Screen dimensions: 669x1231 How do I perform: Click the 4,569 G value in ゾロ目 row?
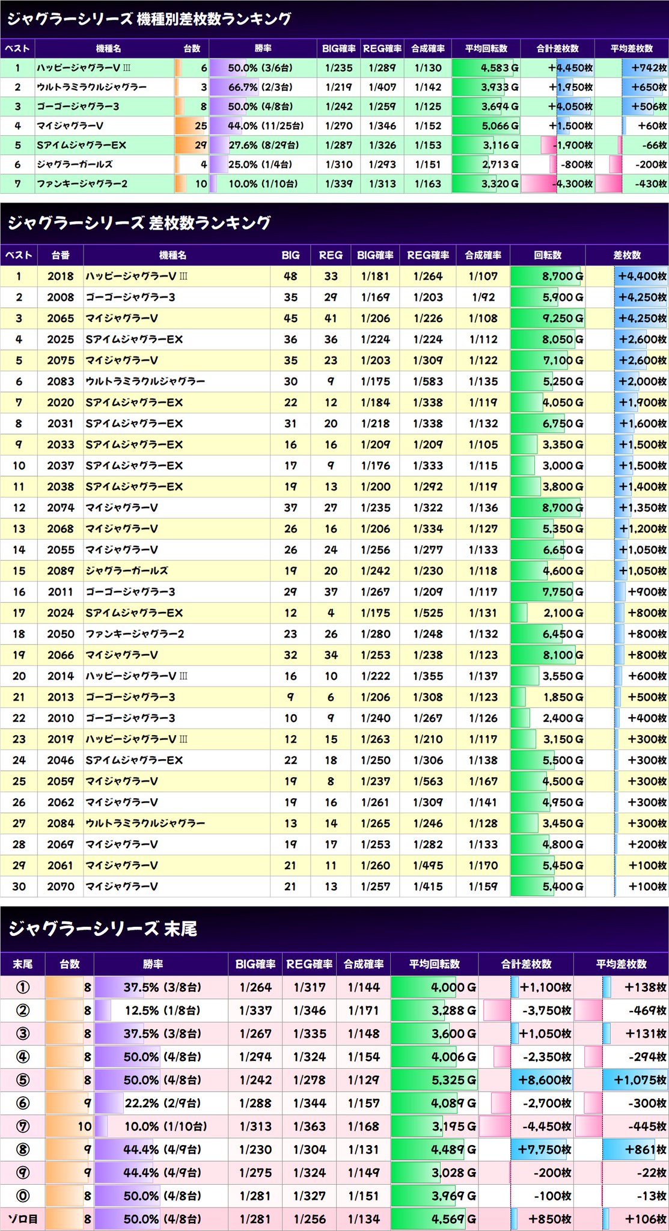[453, 1219]
